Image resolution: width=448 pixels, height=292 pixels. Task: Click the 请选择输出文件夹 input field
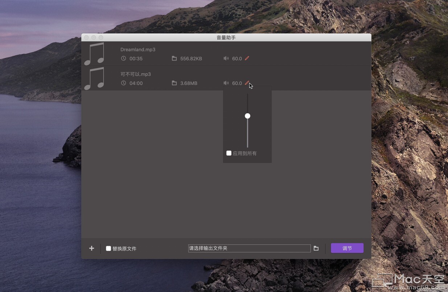249,248
